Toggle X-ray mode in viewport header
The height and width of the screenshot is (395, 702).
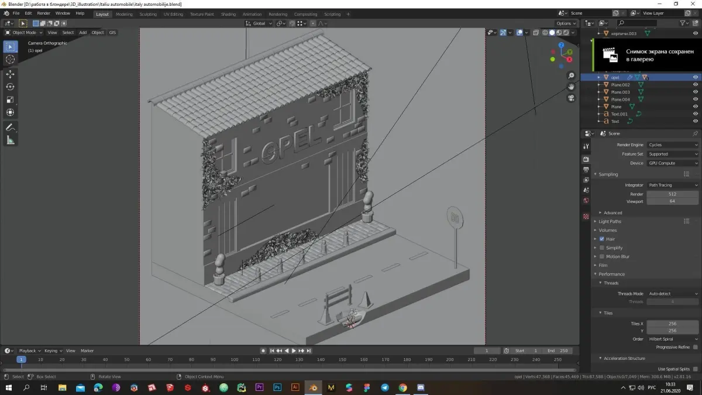[535, 33]
